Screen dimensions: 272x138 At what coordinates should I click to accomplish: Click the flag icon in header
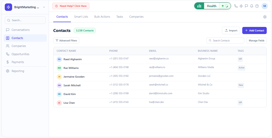pos(246,6)
